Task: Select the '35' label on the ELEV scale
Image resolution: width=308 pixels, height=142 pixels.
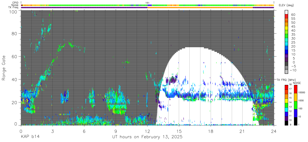Action: point(293,35)
